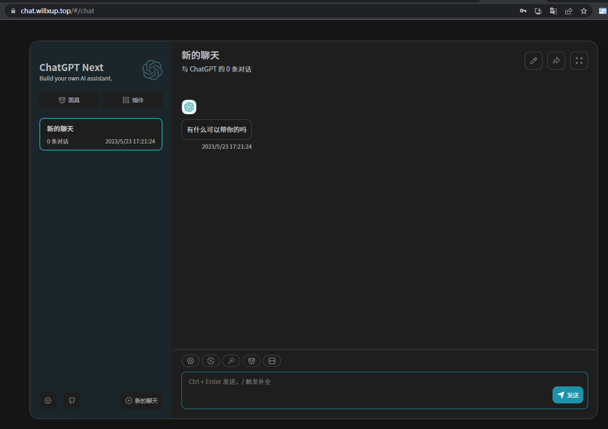
Task: Click the ChatGPT avatar above the greeting
Action: [189, 107]
